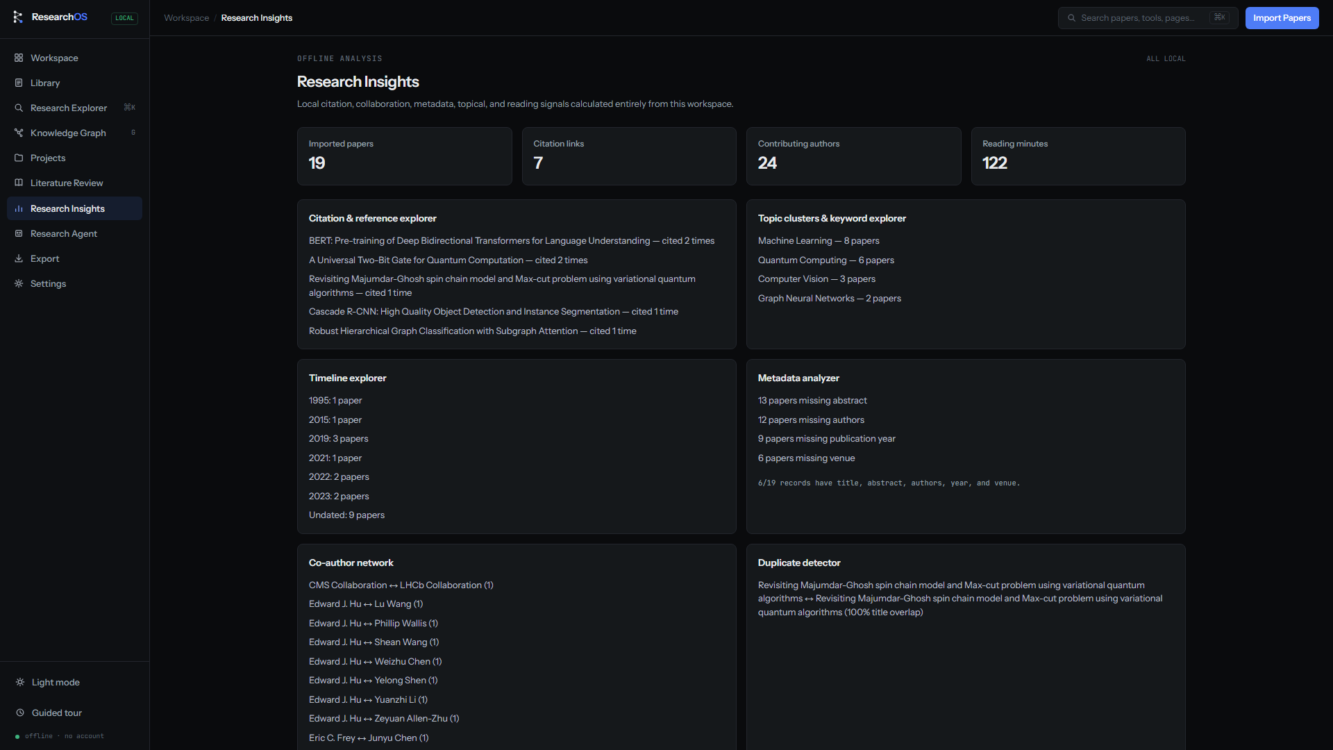The image size is (1333, 750).
Task: Click '2019: 3 papers' timeline entry
Action: pyautogui.click(x=339, y=439)
